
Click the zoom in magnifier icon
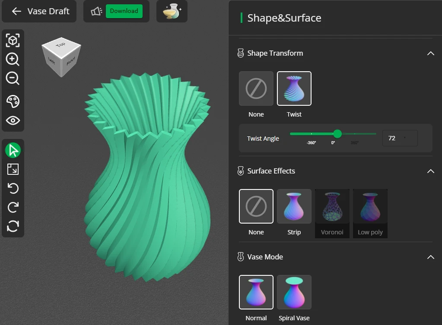[13, 60]
